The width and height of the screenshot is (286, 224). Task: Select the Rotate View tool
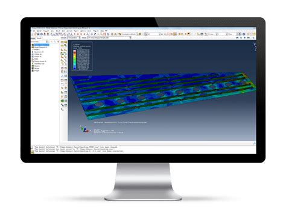(95, 34)
